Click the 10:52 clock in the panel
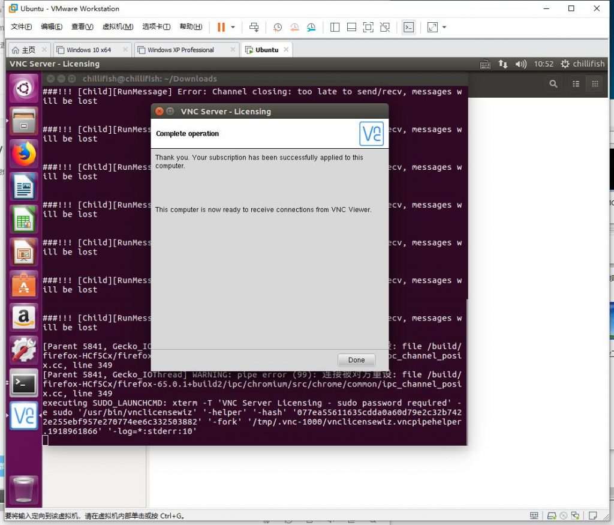Image resolution: width=614 pixels, height=525 pixels. pos(543,64)
